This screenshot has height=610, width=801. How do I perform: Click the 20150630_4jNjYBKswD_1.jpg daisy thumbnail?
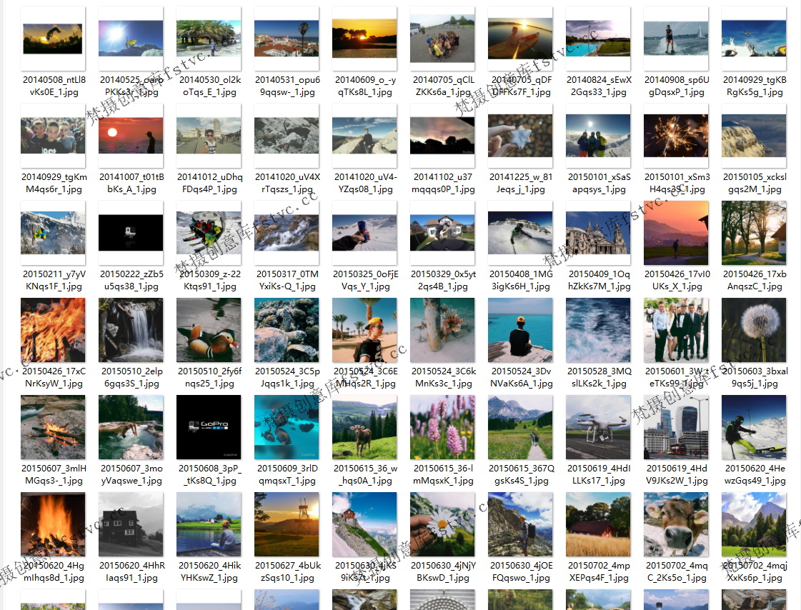442,525
